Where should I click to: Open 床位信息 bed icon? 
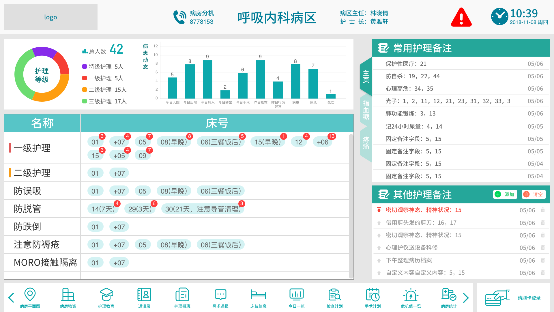pyautogui.click(x=259, y=294)
